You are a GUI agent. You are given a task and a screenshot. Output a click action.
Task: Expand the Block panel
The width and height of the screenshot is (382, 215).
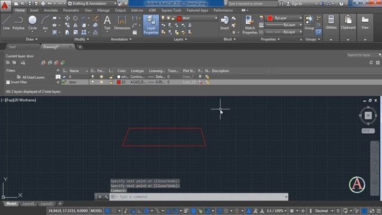(230, 39)
